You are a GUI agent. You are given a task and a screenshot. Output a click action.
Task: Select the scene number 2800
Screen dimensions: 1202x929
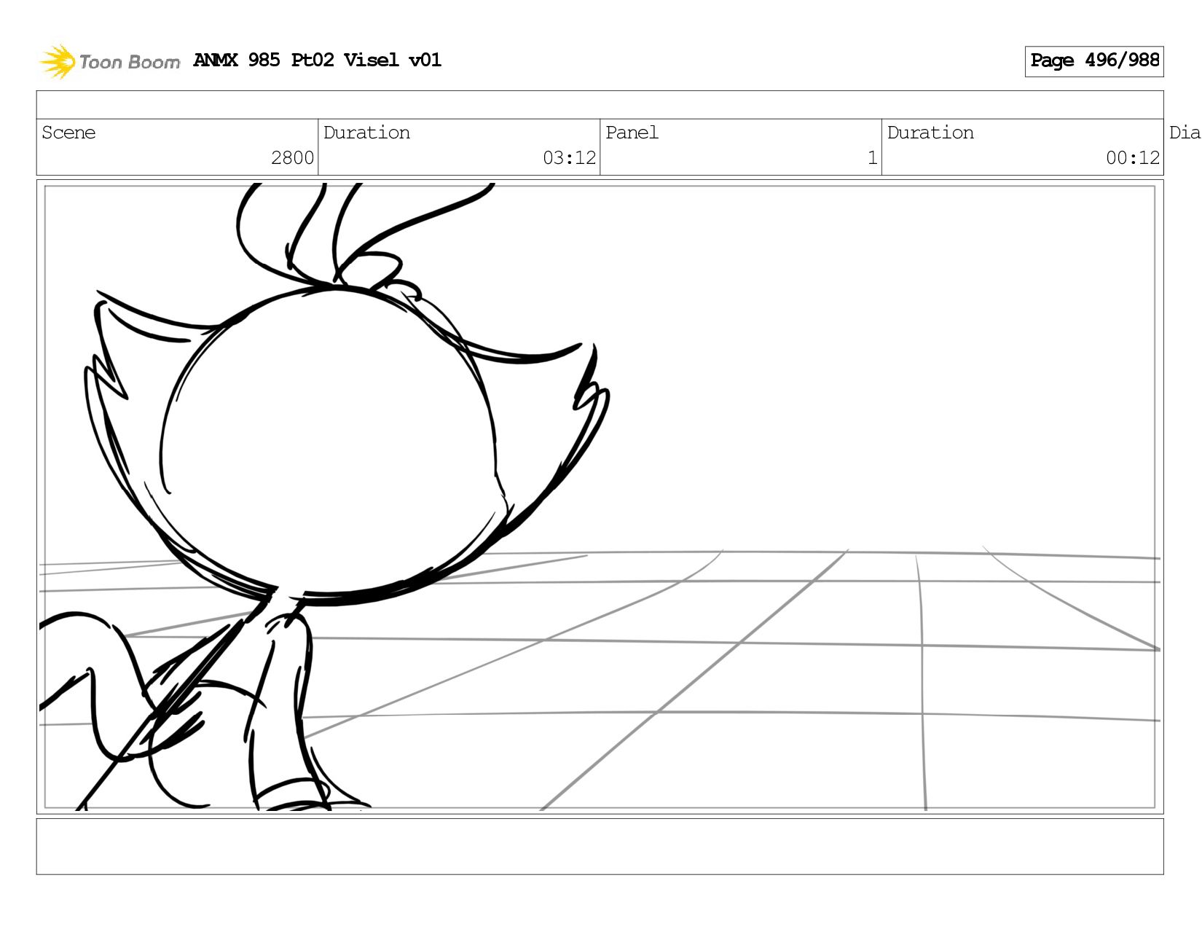click(292, 158)
